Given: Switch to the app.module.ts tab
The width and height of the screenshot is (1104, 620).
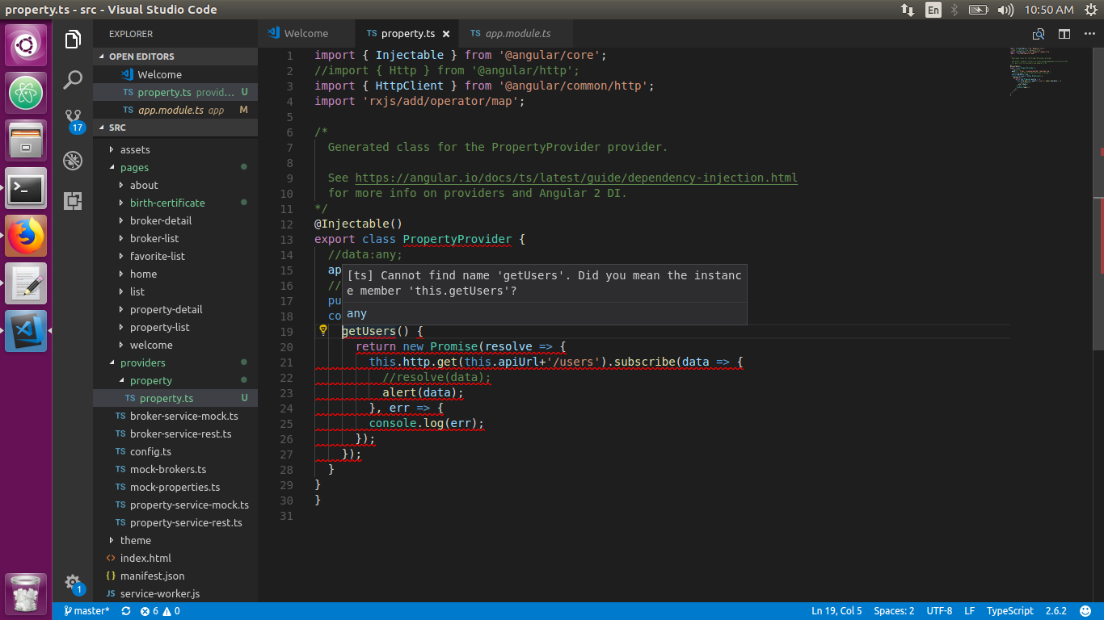Looking at the screenshot, I should point(517,34).
